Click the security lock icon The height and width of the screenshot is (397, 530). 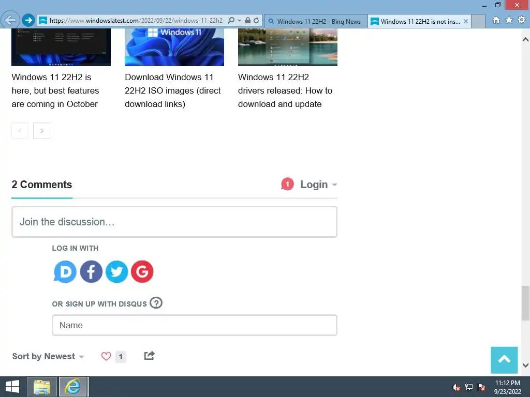248,20
